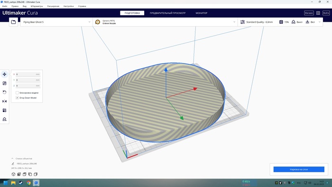Viewport: 332px width, 187px height.
Task: Collapse the object list chevron
Action: click(x=12, y=159)
